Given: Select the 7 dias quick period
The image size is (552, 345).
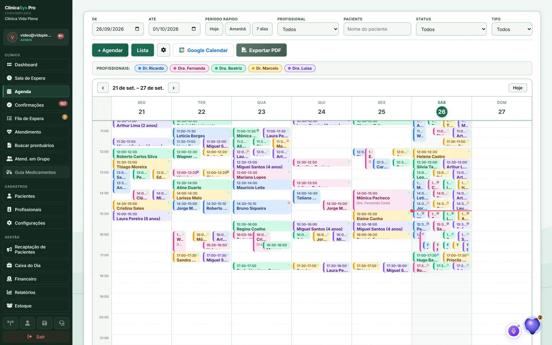Looking at the screenshot, I should 262,29.
